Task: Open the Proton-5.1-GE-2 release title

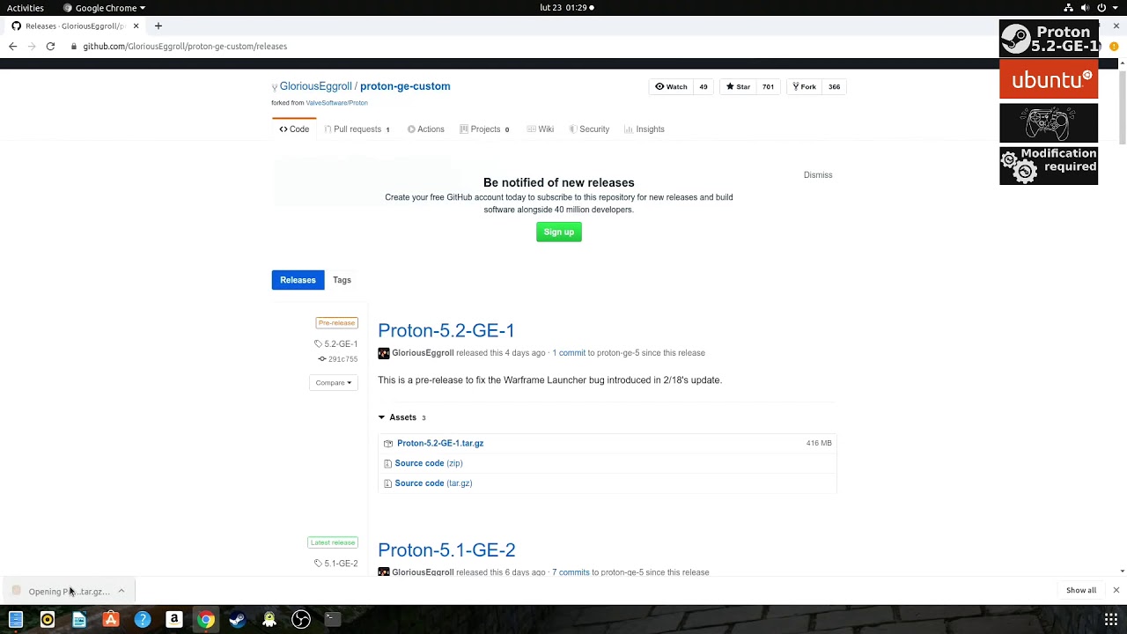Action: (446, 549)
